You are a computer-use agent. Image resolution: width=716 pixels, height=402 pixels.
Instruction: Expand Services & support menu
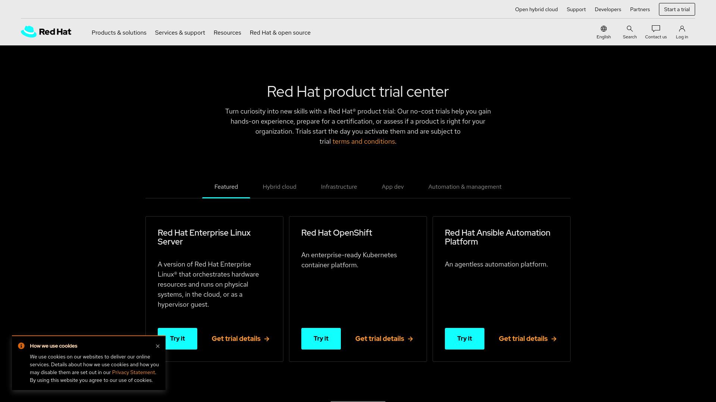point(180,33)
